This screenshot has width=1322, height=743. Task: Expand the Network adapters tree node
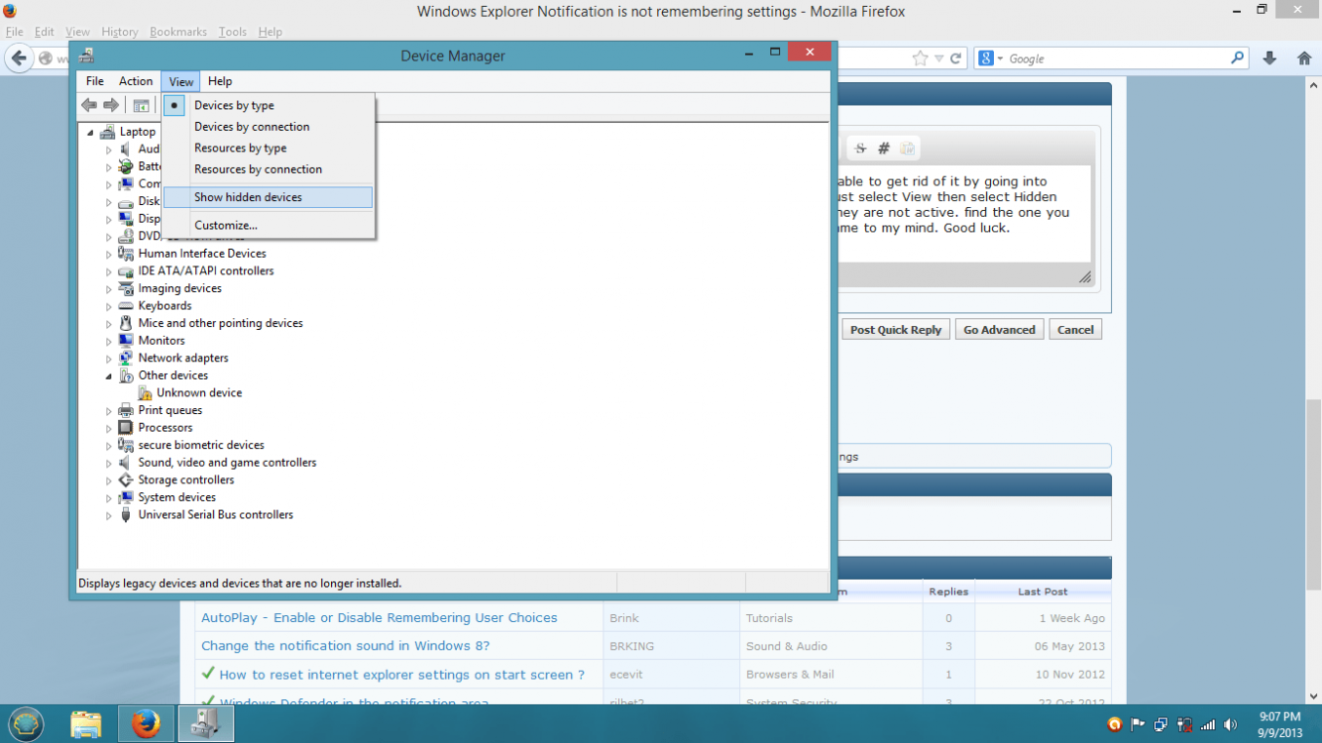coord(109,358)
